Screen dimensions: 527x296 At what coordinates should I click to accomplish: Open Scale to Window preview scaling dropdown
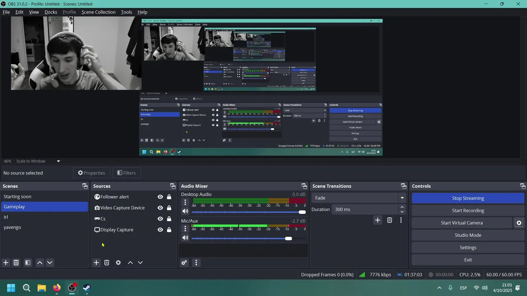(38, 161)
